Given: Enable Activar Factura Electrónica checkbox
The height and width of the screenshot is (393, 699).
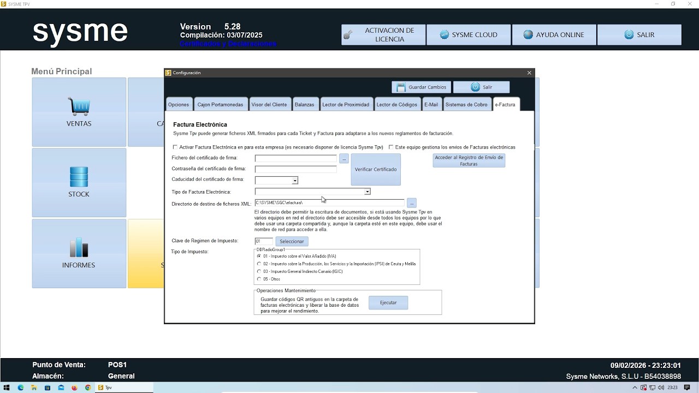Looking at the screenshot, I should 175,147.
